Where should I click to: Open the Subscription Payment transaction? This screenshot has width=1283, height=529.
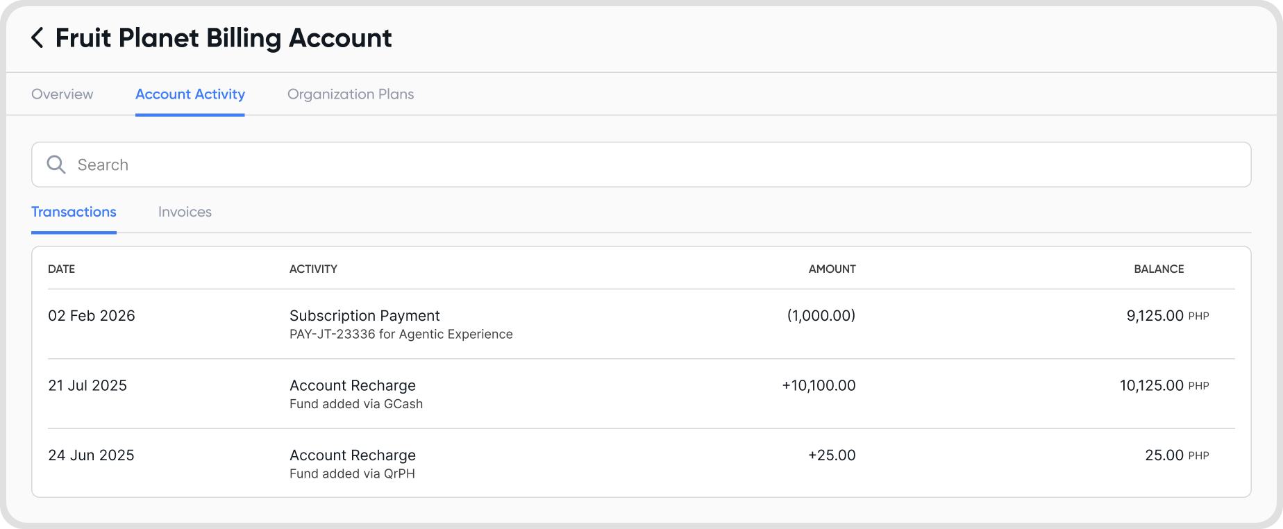[364, 316]
